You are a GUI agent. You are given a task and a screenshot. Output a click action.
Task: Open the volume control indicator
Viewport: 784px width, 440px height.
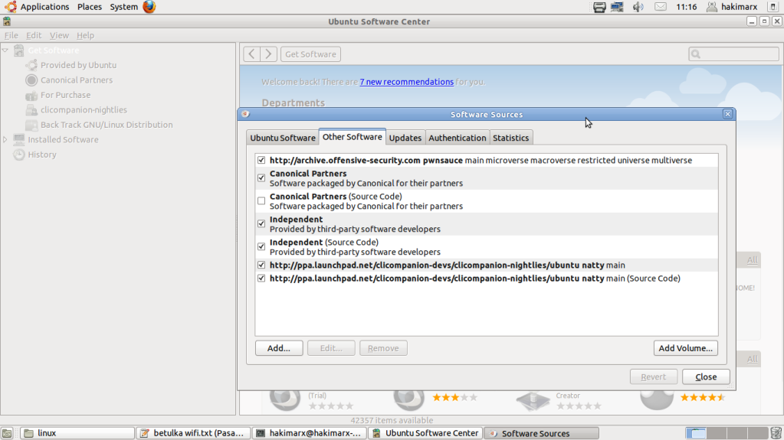pyautogui.click(x=638, y=7)
